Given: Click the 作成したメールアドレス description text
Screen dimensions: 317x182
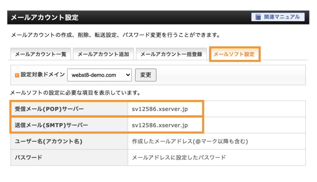Looking at the screenshot, I should [190, 141].
